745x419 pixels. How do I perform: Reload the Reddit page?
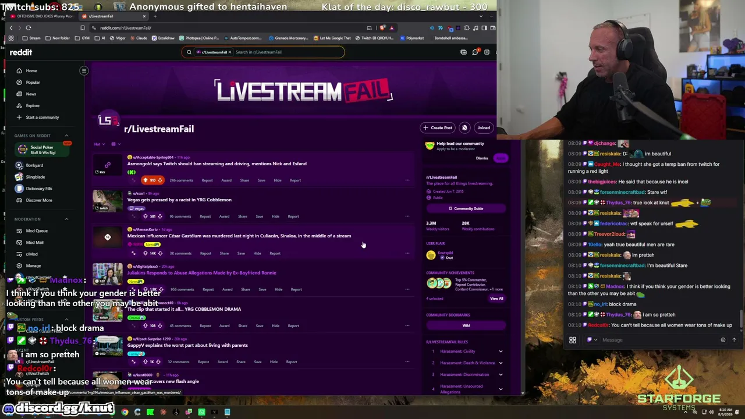(28, 28)
